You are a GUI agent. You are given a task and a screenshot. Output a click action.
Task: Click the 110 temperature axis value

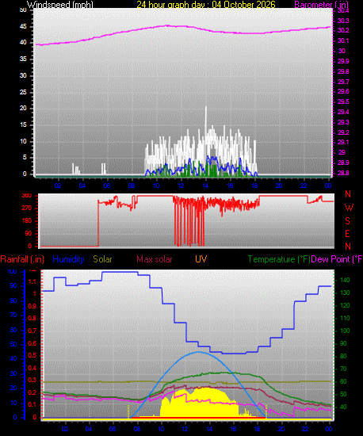click(346, 318)
